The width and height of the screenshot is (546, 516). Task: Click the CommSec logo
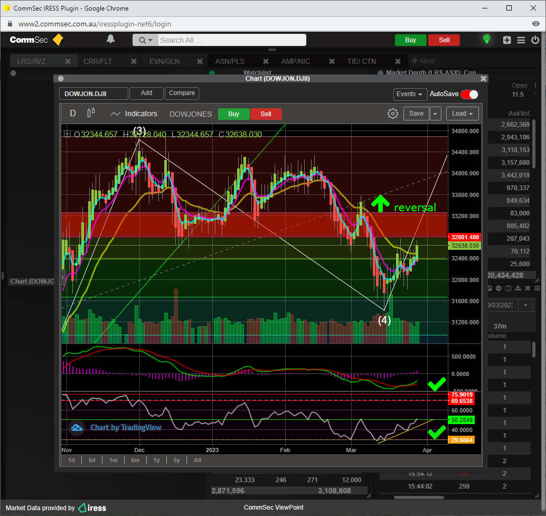(x=36, y=40)
